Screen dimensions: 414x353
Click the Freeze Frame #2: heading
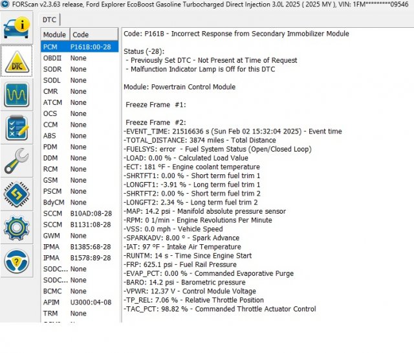coord(156,122)
